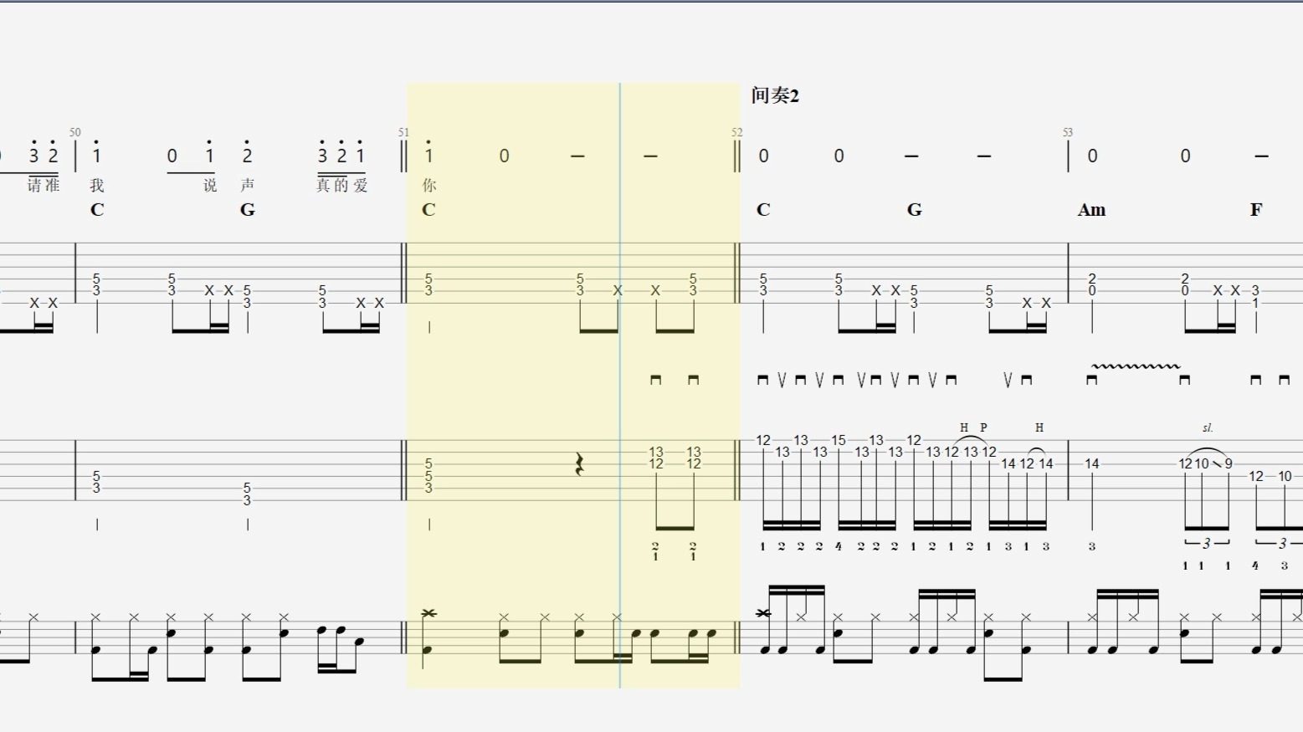Click first upstroke V symbol in measure 52
The height and width of the screenshot is (732, 1303).
coord(782,380)
